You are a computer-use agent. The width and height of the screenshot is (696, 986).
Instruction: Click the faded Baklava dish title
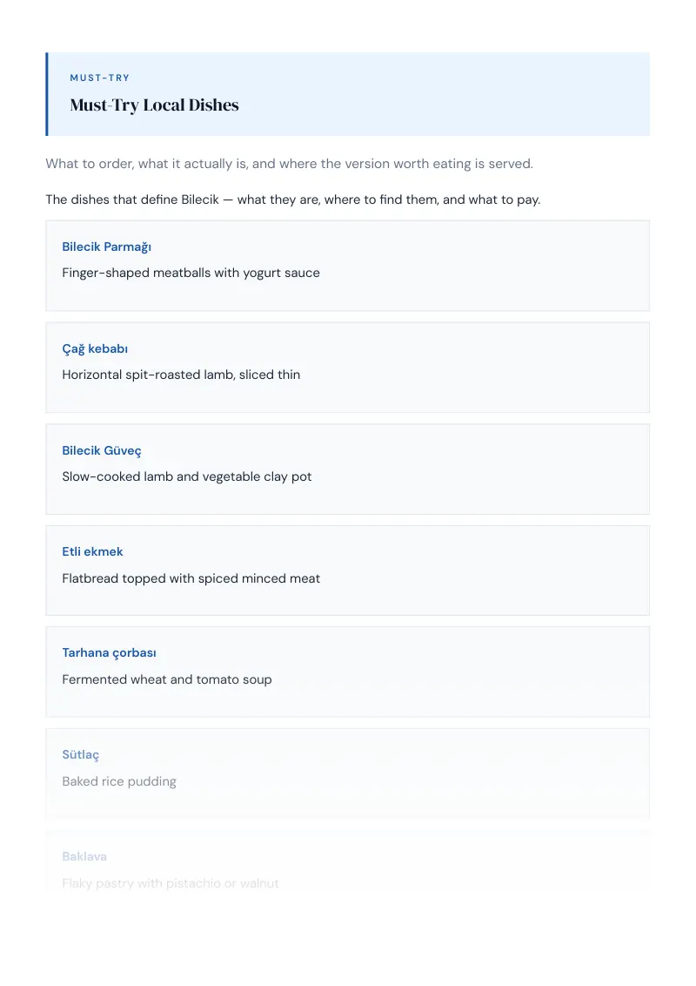pyautogui.click(x=84, y=856)
